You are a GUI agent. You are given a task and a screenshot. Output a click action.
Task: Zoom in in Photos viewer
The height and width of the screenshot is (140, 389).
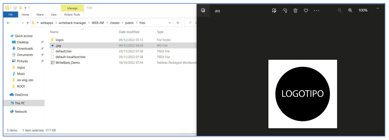coord(350,10)
